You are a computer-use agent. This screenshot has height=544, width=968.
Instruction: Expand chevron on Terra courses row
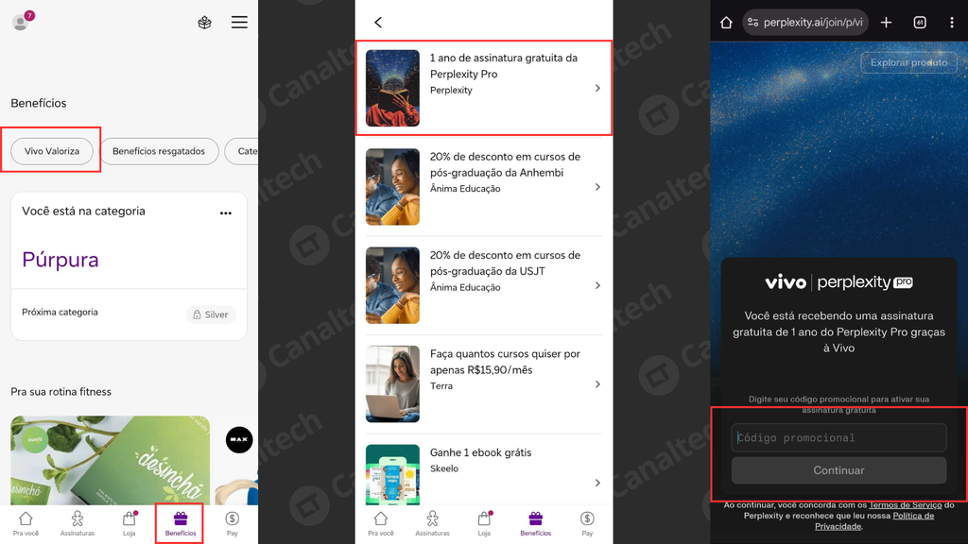pos(597,384)
